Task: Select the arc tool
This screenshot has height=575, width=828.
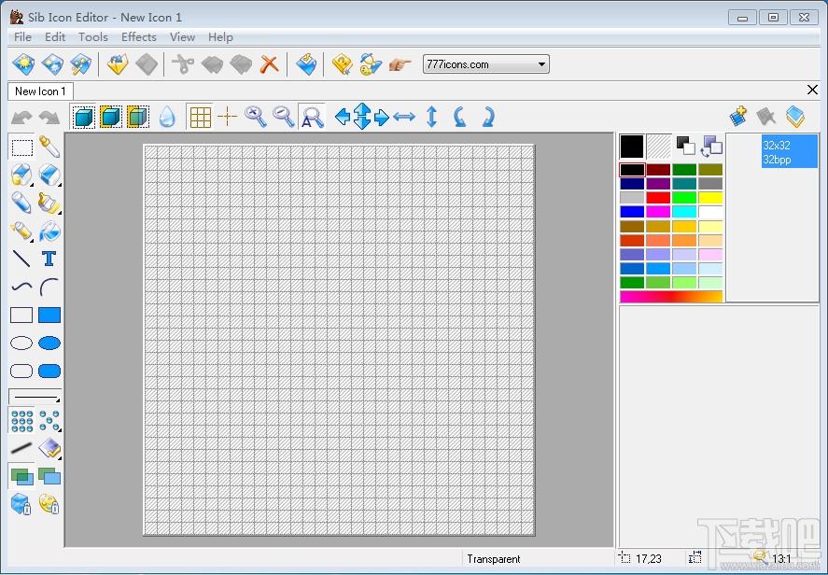Action: pyautogui.click(x=49, y=287)
